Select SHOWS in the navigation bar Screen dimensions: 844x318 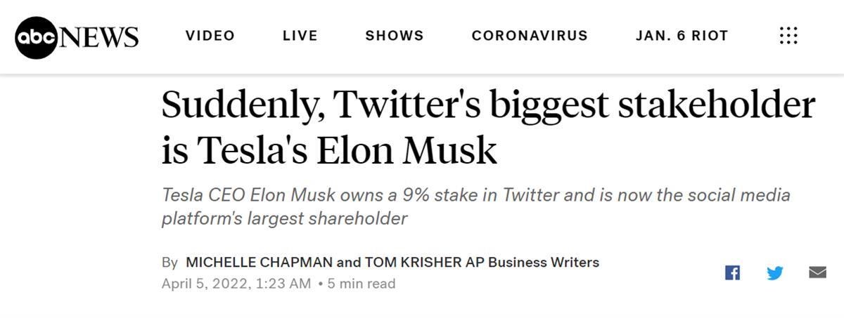tap(395, 36)
